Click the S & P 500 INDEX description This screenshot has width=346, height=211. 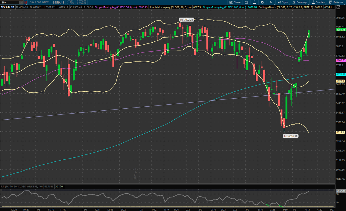point(40,2)
